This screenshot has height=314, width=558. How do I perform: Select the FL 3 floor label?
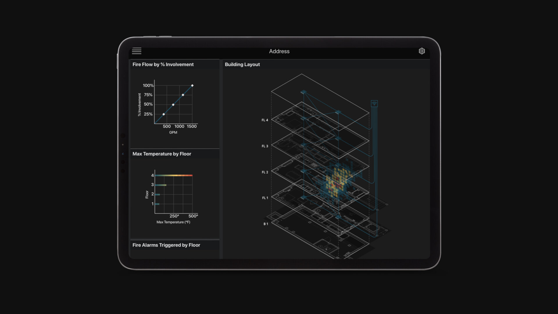(x=265, y=146)
